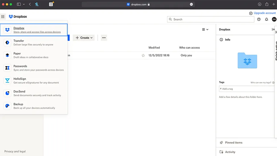Collapse the Dropbox details side panel
Screen dimensions: 277x156
pos(273,29)
